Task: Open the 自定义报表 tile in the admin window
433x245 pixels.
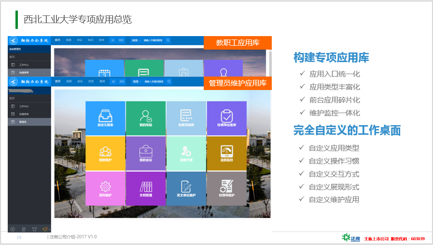Action: point(105,118)
